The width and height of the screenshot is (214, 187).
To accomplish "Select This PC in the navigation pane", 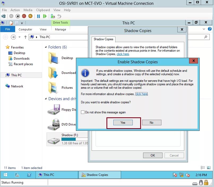I will (x=21, y=75).
